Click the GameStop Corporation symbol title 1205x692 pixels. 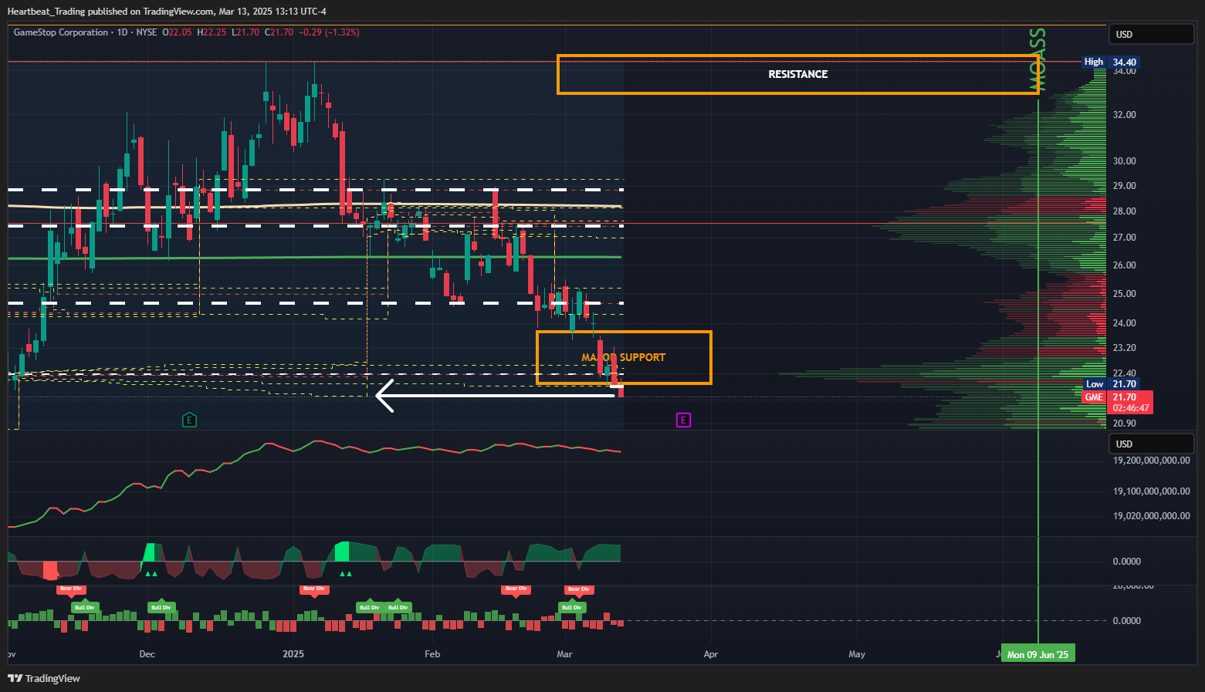click(x=61, y=32)
